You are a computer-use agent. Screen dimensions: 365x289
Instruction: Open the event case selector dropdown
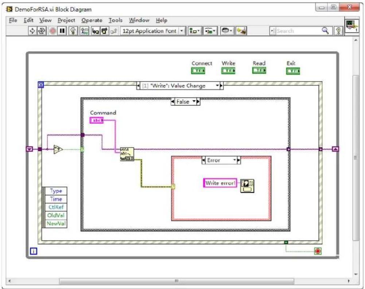(x=217, y=86)
